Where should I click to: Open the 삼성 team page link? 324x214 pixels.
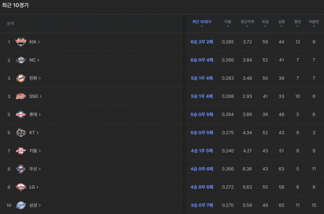tap(35, 205)
